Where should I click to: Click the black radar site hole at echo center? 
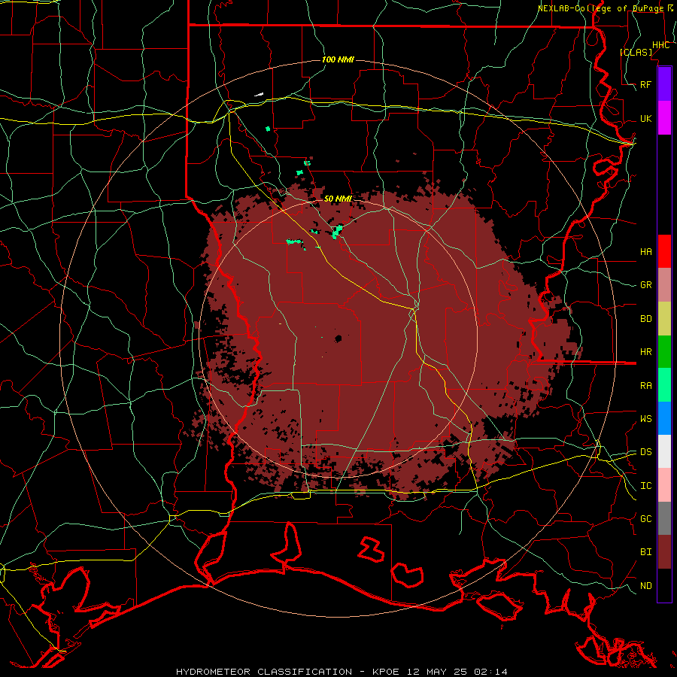pos(338,338)
